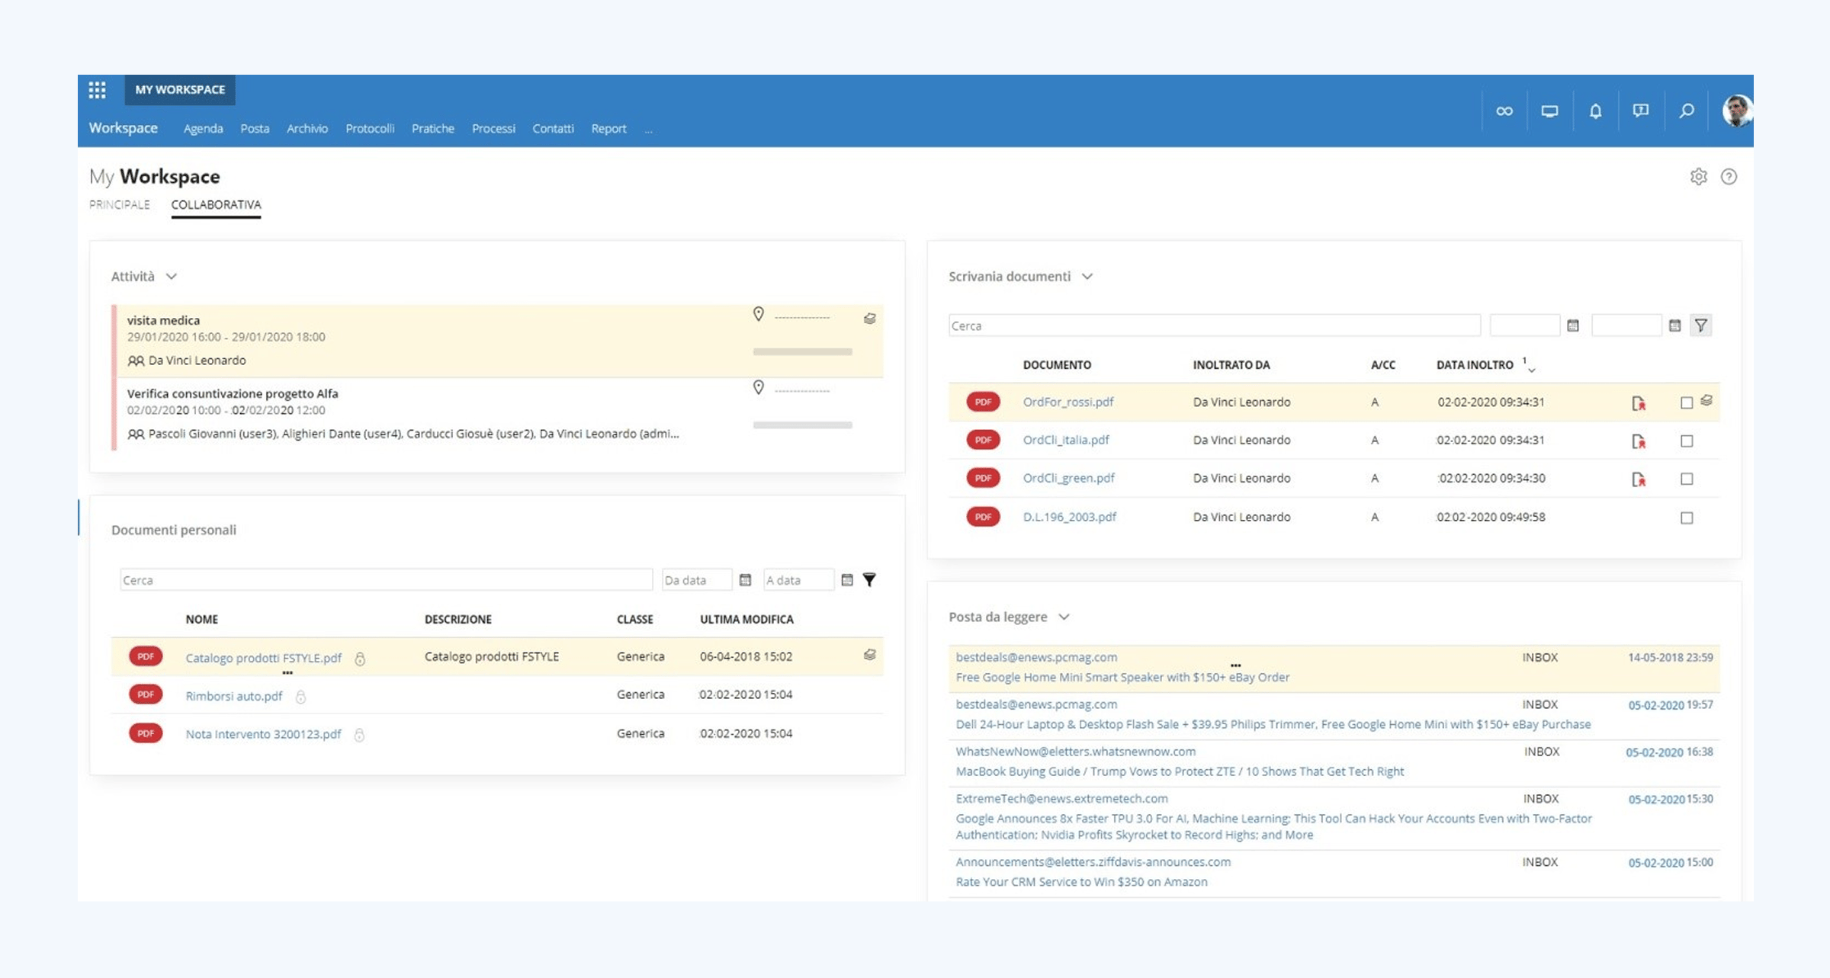Screen dimensions: 1830x978
Task: Open A data calendar in Documenti personali
Action: click(846, 580)
